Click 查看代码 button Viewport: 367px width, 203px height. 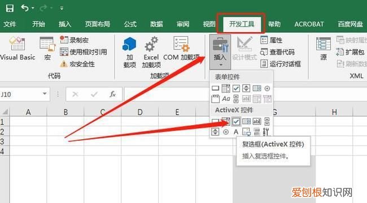point(277,52)
